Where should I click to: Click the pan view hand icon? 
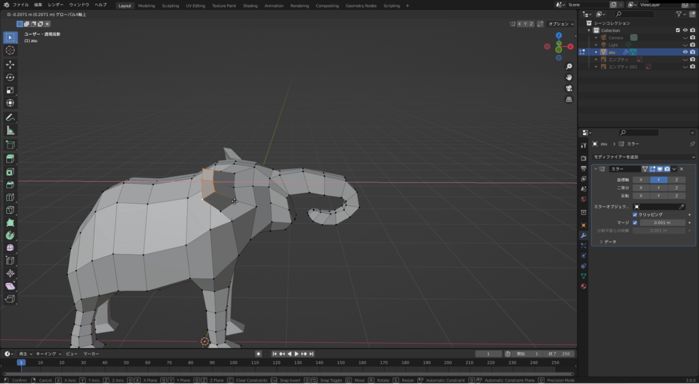(x=569, y=77)
